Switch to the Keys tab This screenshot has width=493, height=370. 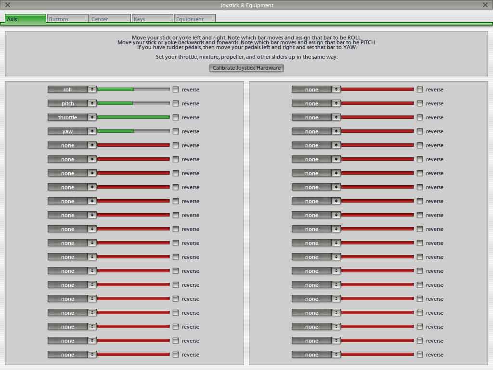pyautogui.click(x=152, y=19)
